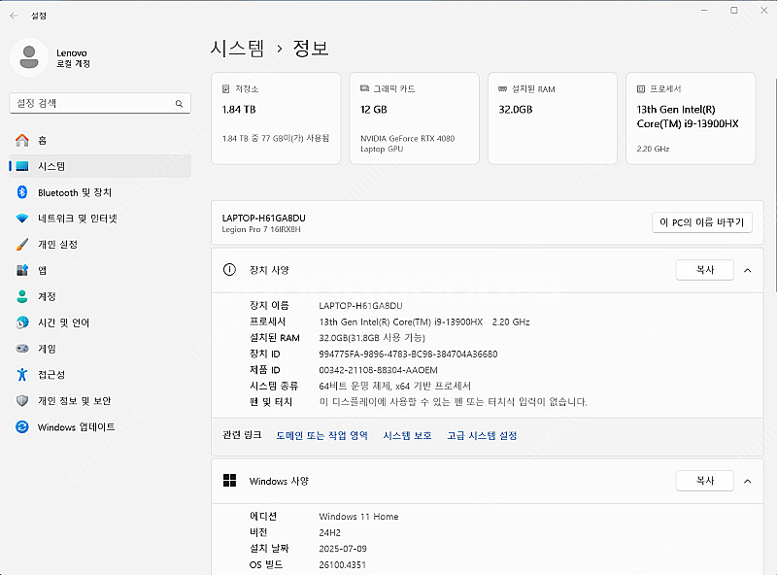The width and height of the screenshot is (777, 575).
Task: Click 시스템 in the breadcrumb header
Action: [x=237, y=49]
